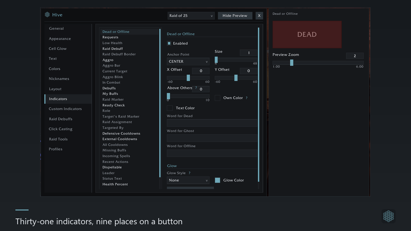Click the Size value box
The height and width of the screenshot is (231, 411).
[x=249, y=53]
